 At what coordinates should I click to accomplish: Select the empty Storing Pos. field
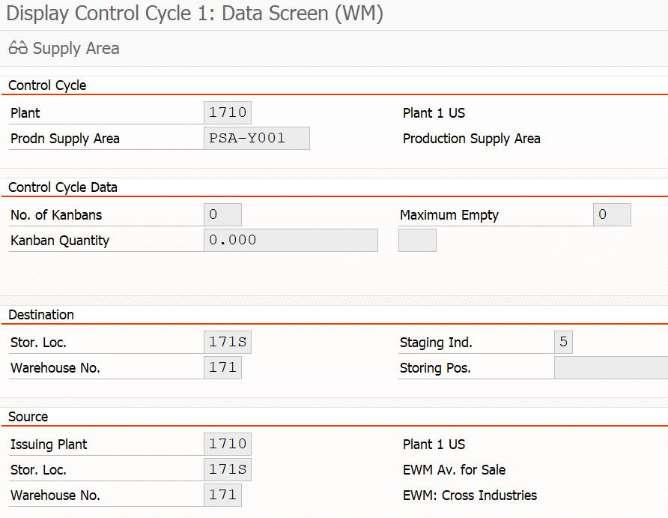click(x=611, y=367)
